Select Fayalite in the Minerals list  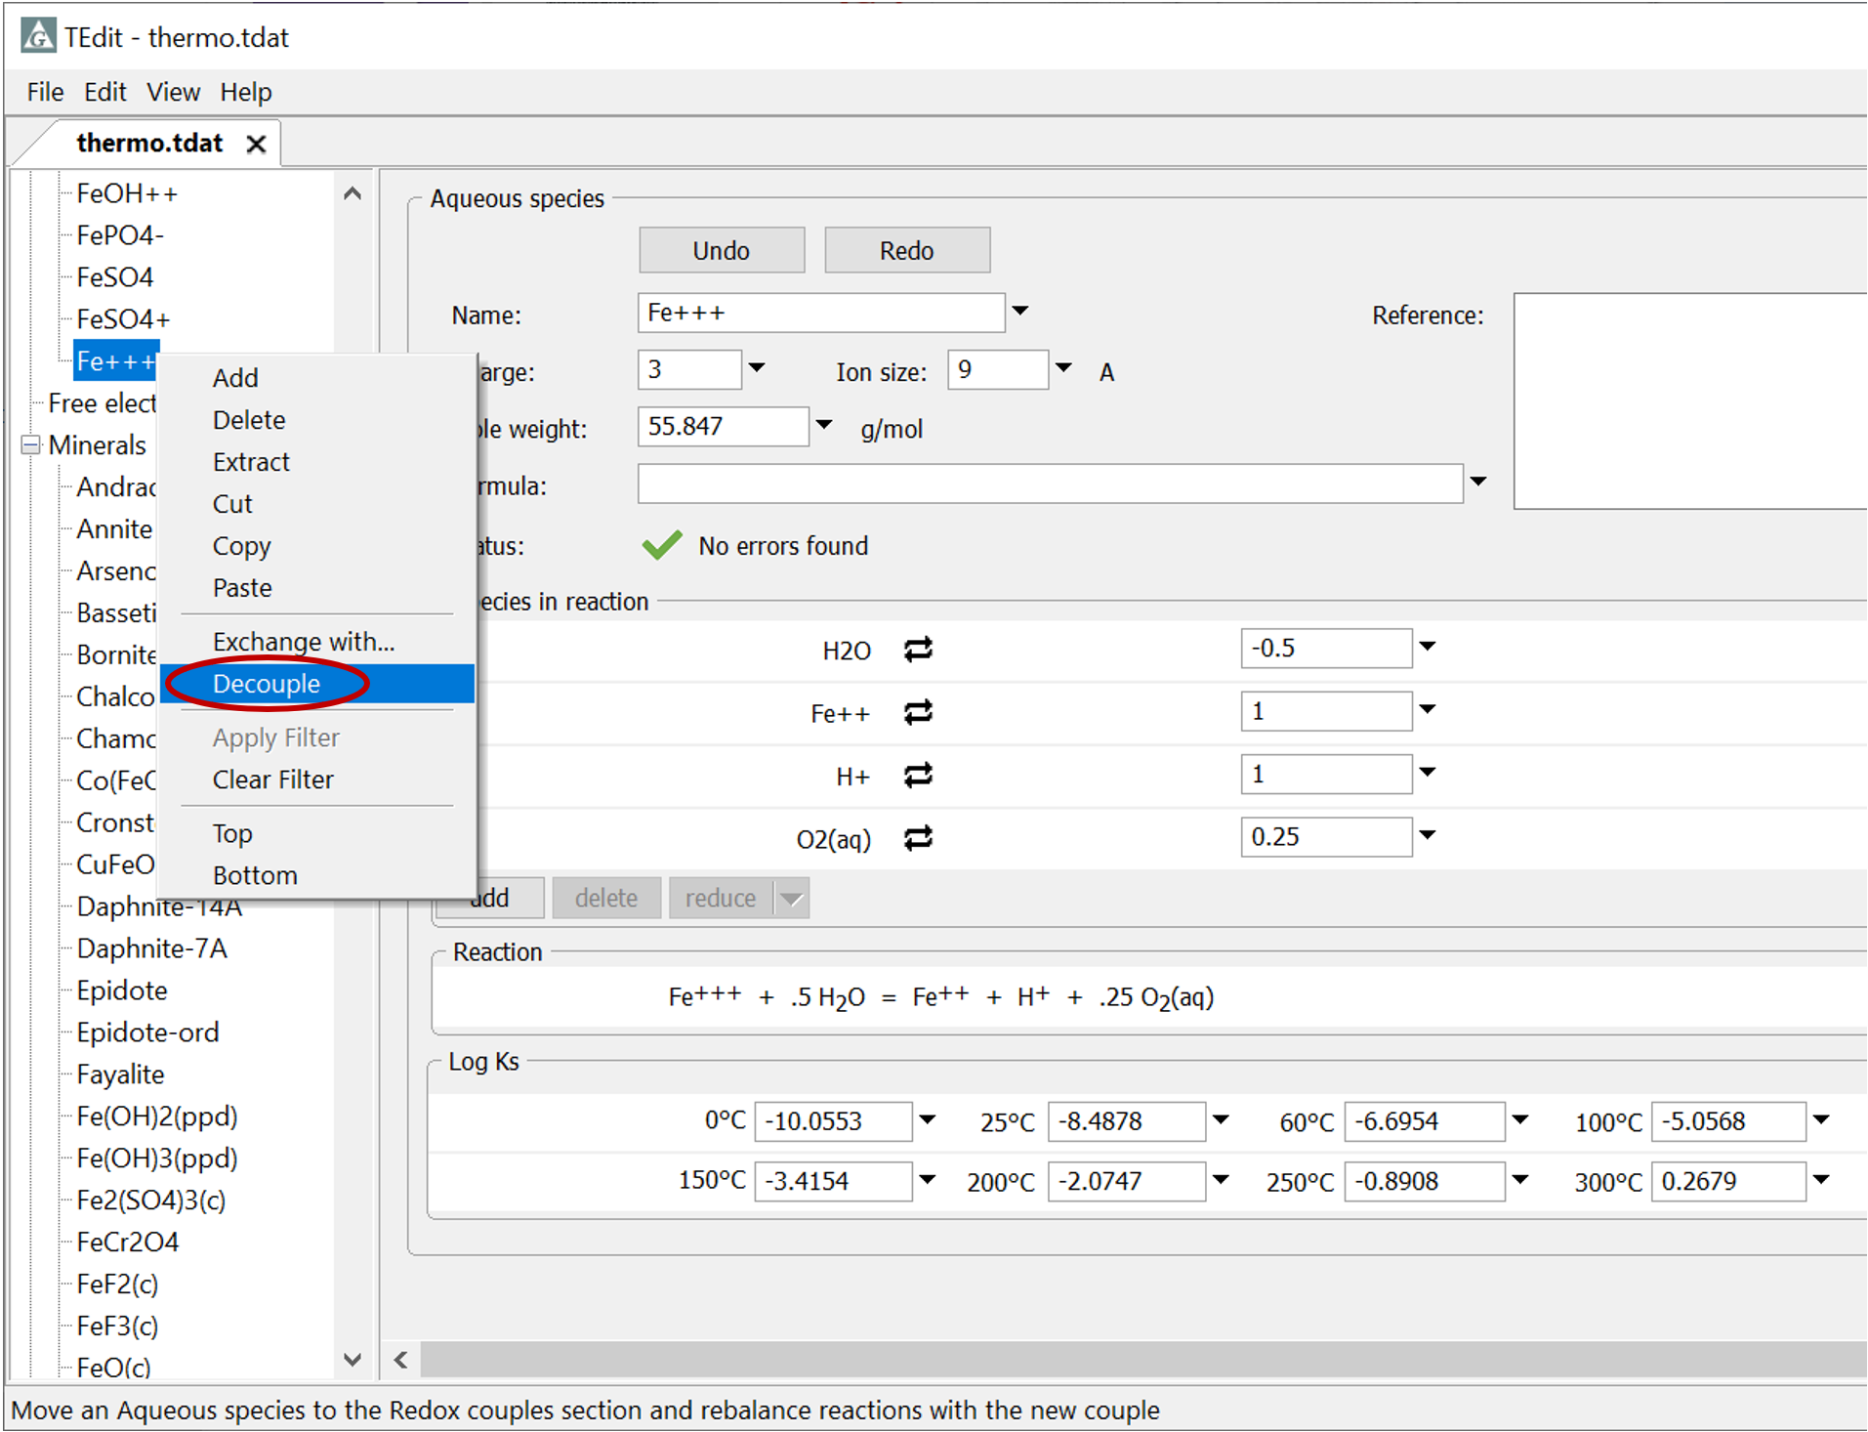point(120,1074)
